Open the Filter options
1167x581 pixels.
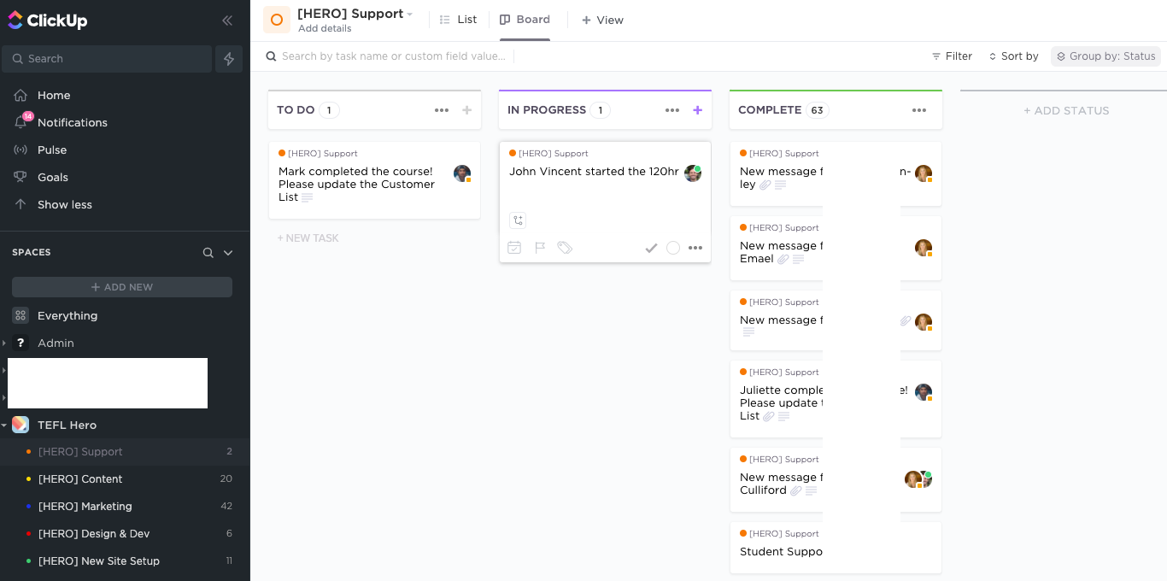pos(952,56)
